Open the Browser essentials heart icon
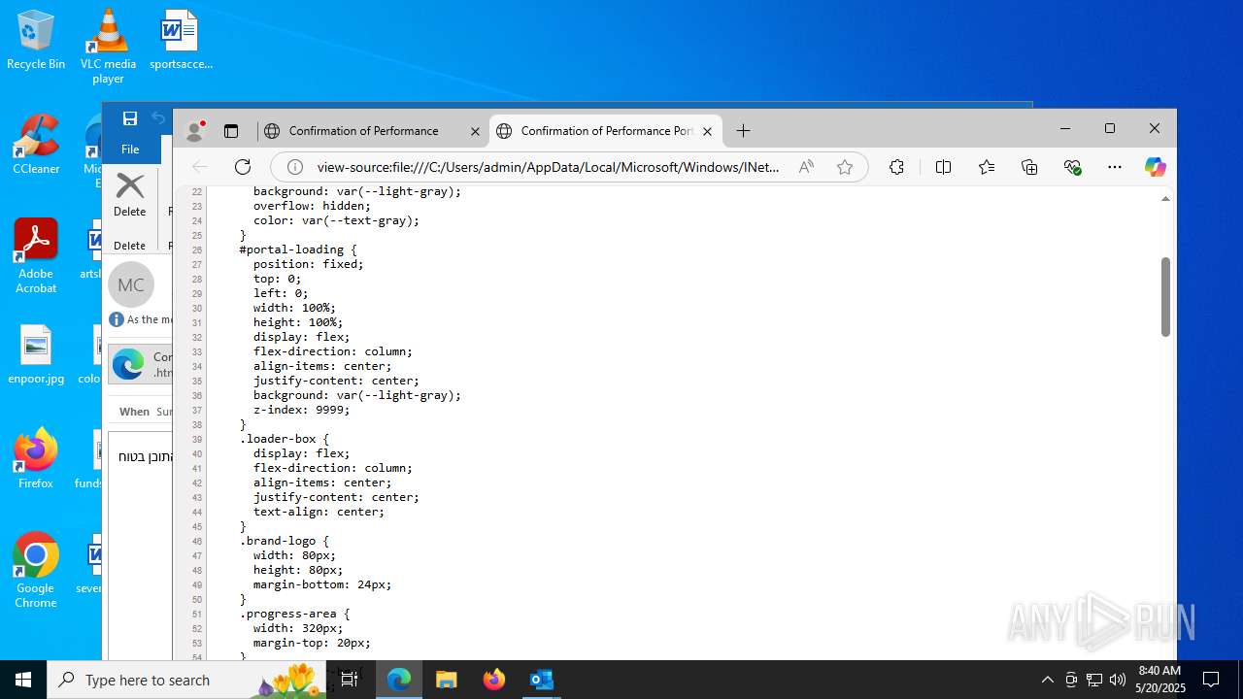Viewport: 1243px width, 699px height. pos(1072,167)
